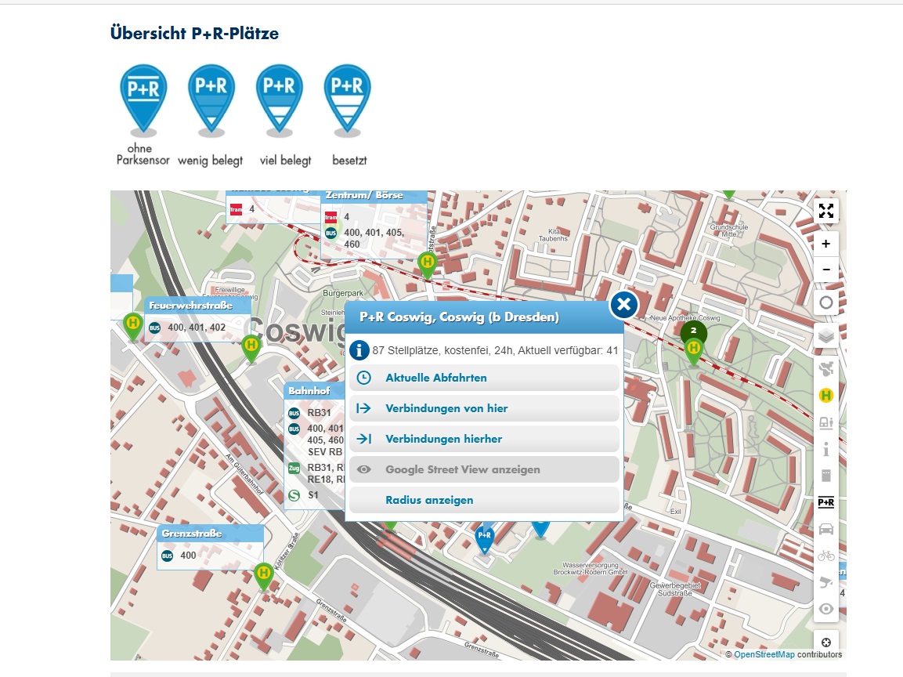903x677 pixels.
Task: Click the eye visibility icon in map toolbar
Action: 825,609
